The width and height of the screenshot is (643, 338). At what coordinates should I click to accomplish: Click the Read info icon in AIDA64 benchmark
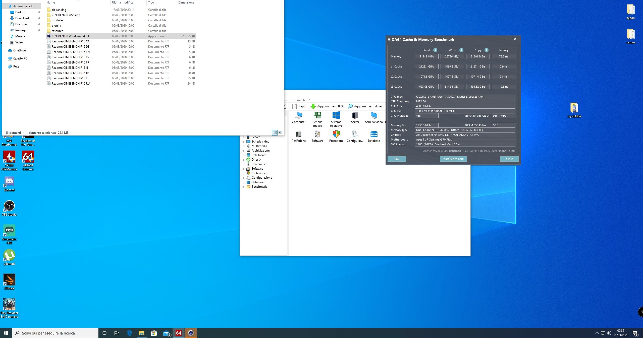435,50
